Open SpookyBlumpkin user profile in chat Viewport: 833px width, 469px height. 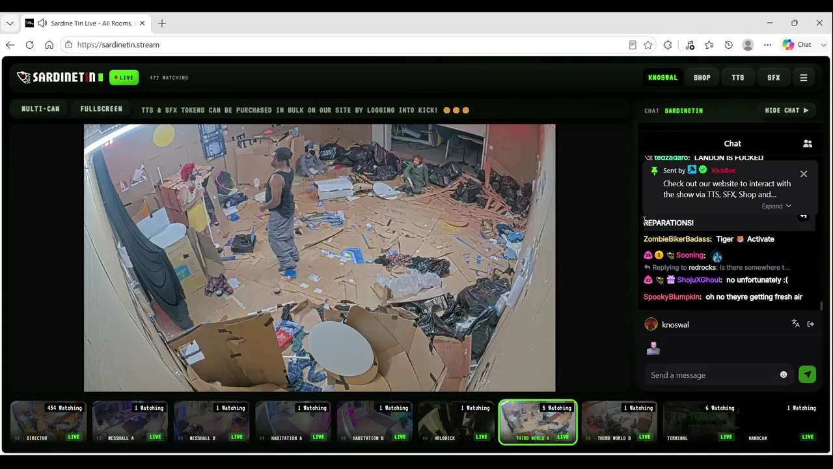672,297
